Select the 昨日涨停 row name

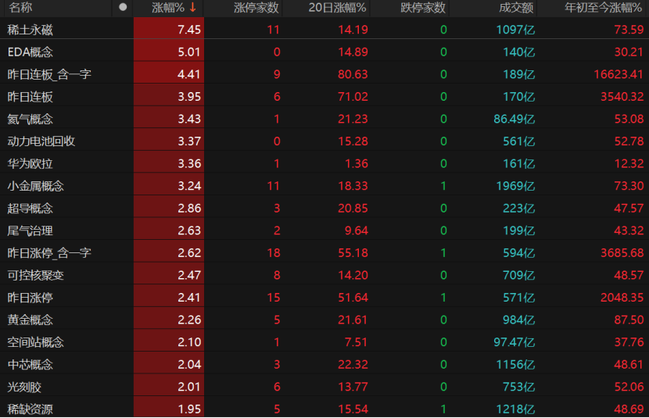click(x=30, y=298)
